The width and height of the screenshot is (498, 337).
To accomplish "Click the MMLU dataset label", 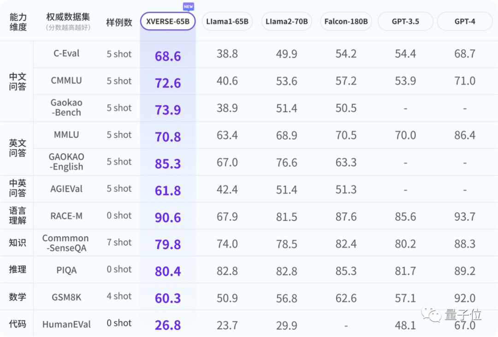I will [x=66, y=135].
